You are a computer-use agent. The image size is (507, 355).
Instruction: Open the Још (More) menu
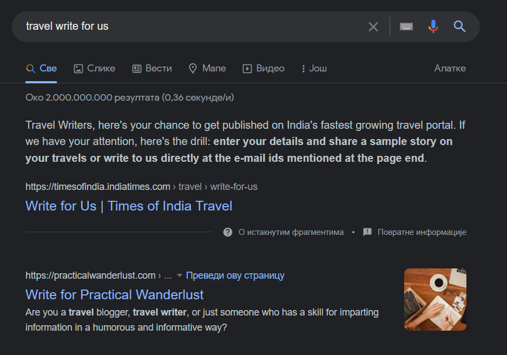pos(314,69)
